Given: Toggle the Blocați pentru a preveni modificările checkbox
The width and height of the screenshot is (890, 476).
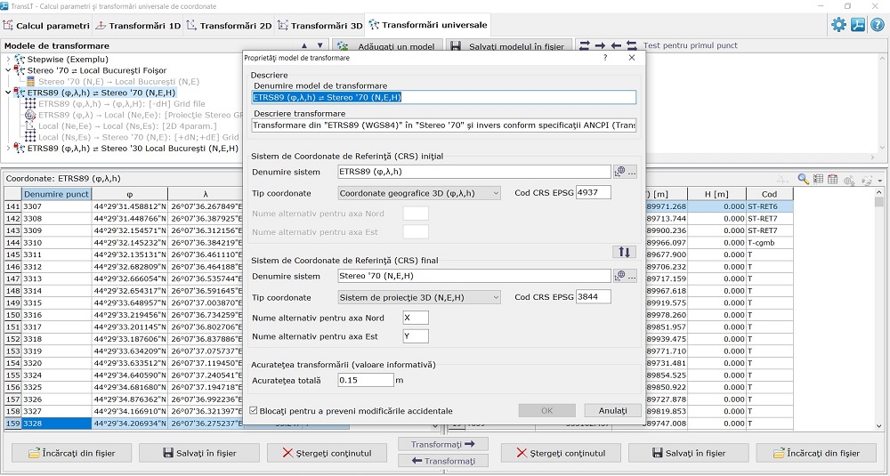Looking at the screenshot, I should (254, 410).
